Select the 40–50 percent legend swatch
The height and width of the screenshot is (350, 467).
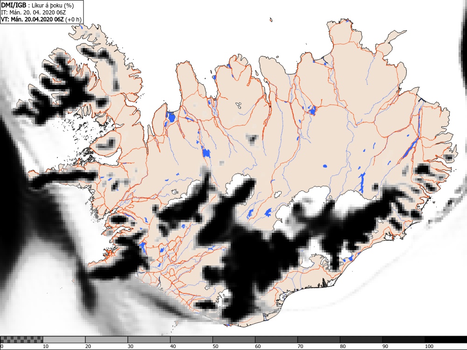point(191,340)
